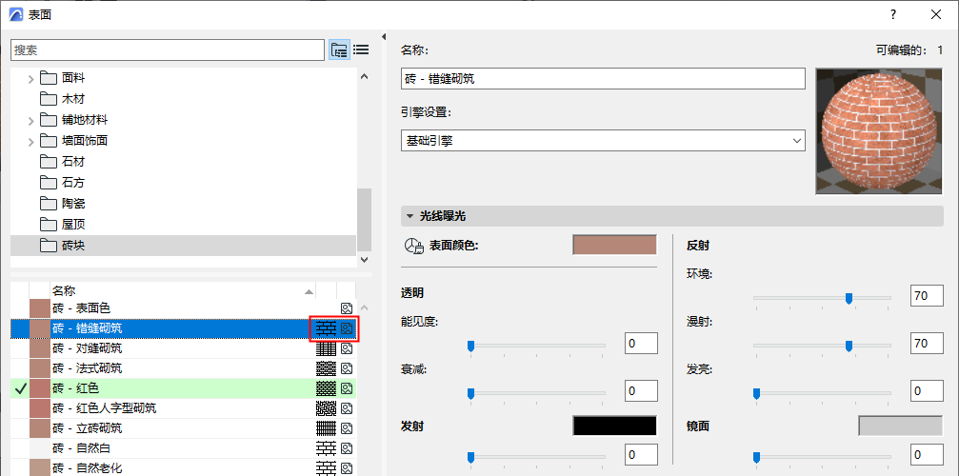Viewport: 959px width, 476px height.
Task: Click the 名称 field with 砖 - 错缝砌筑
Action: click(x=603, y=78)
